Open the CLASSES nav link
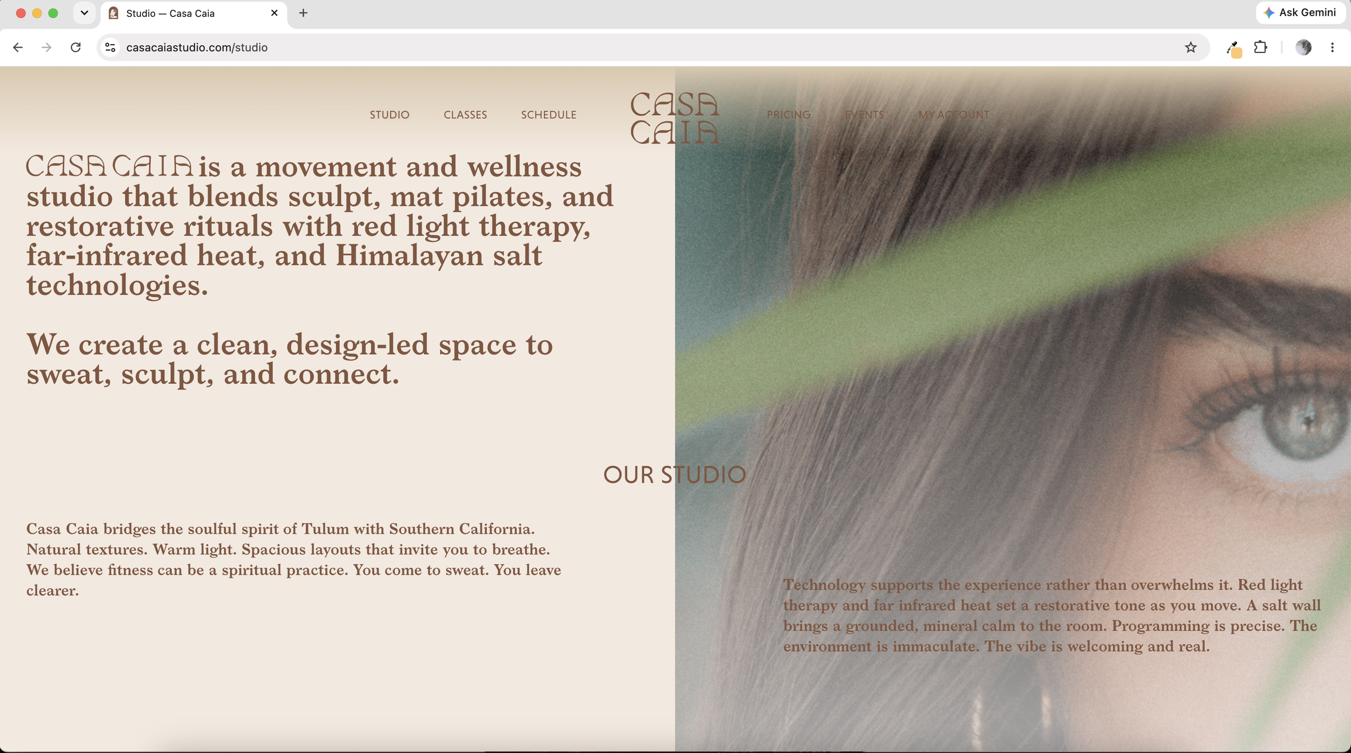1351x753 pixels. [x=465, y=115]
